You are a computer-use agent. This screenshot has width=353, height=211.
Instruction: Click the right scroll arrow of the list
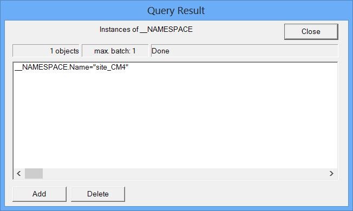pyautogui.click(x=331, y=174)
